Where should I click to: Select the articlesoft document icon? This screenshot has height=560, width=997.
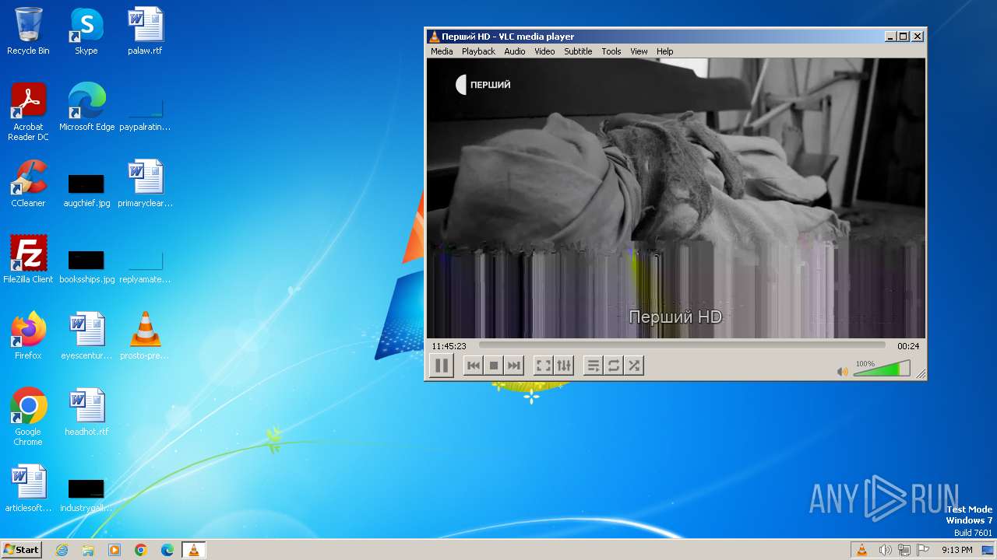28,488
